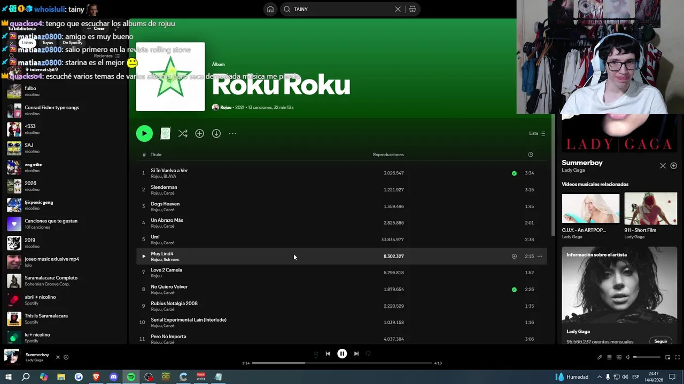Open the Humedad weather widget in taskbar
This screenshot has width=684, height=384.
(x=572, y=377)
